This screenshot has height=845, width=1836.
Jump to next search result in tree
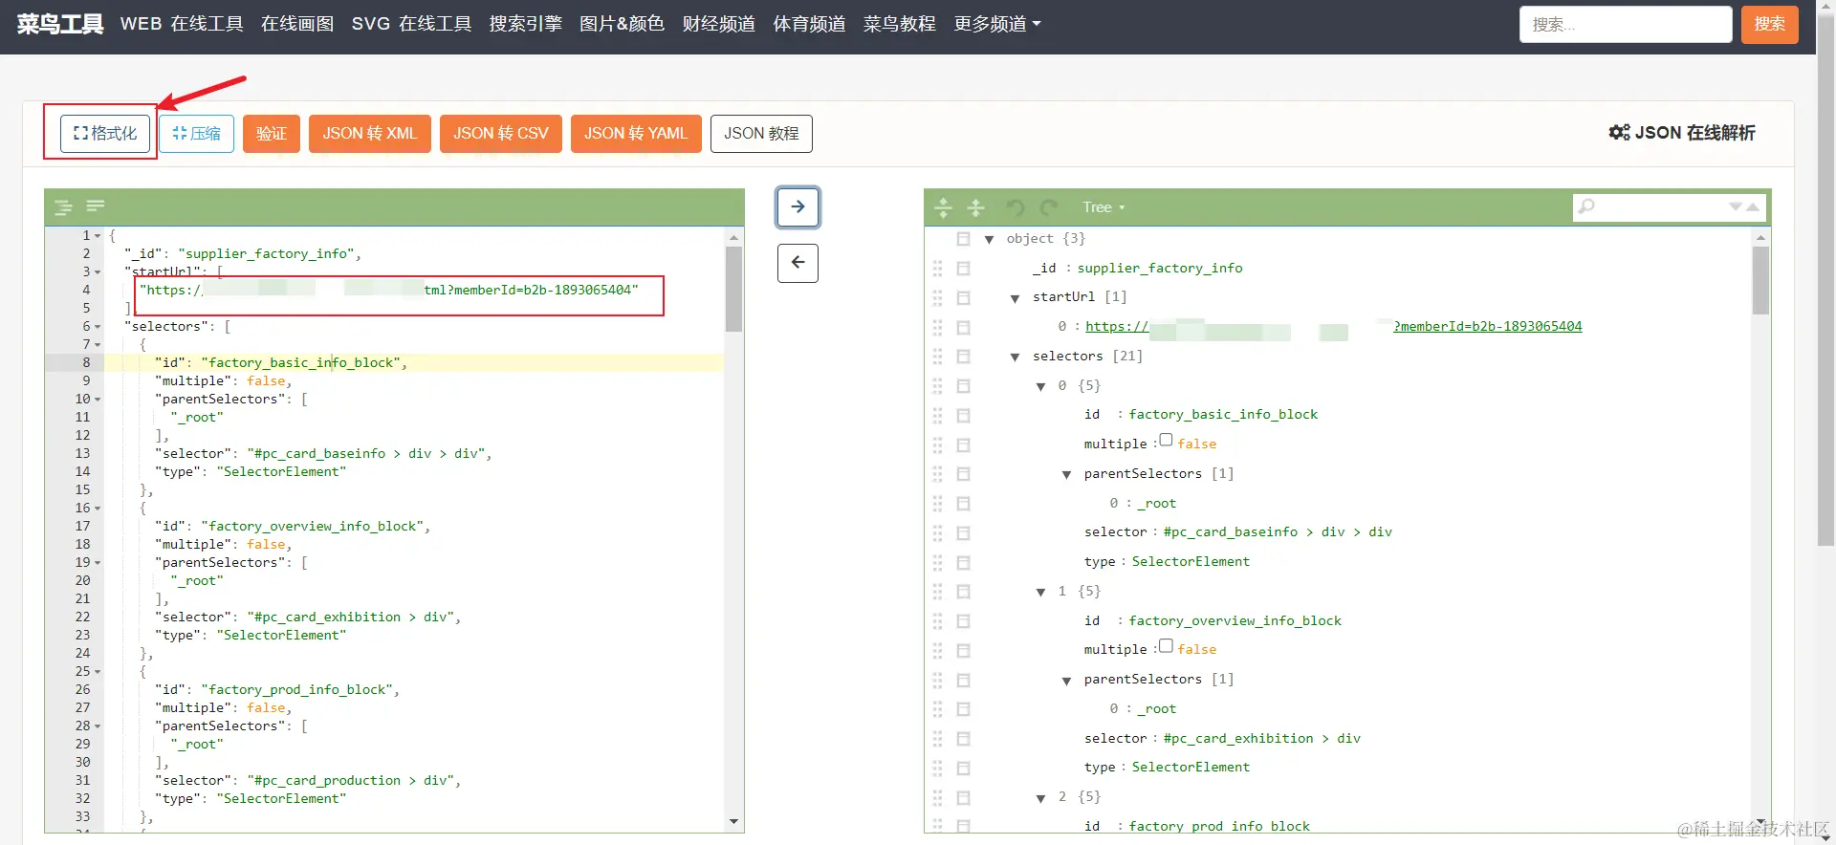[1736, 206]
